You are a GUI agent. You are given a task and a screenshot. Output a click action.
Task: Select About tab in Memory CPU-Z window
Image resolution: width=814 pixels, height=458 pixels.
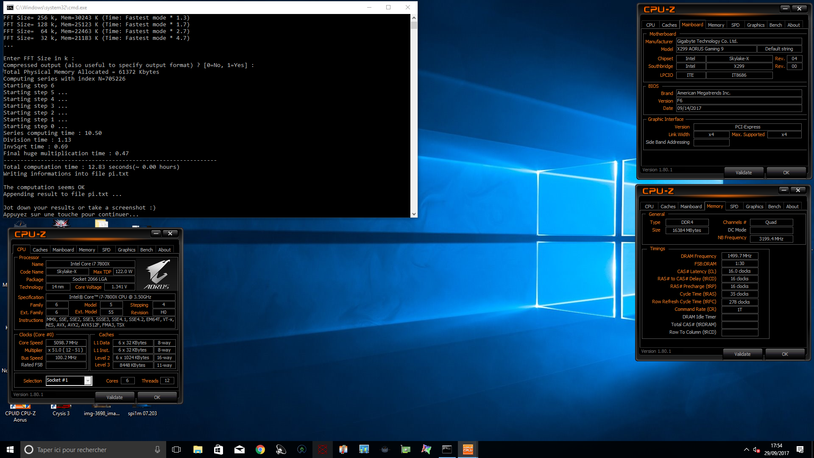pos(792,207)
